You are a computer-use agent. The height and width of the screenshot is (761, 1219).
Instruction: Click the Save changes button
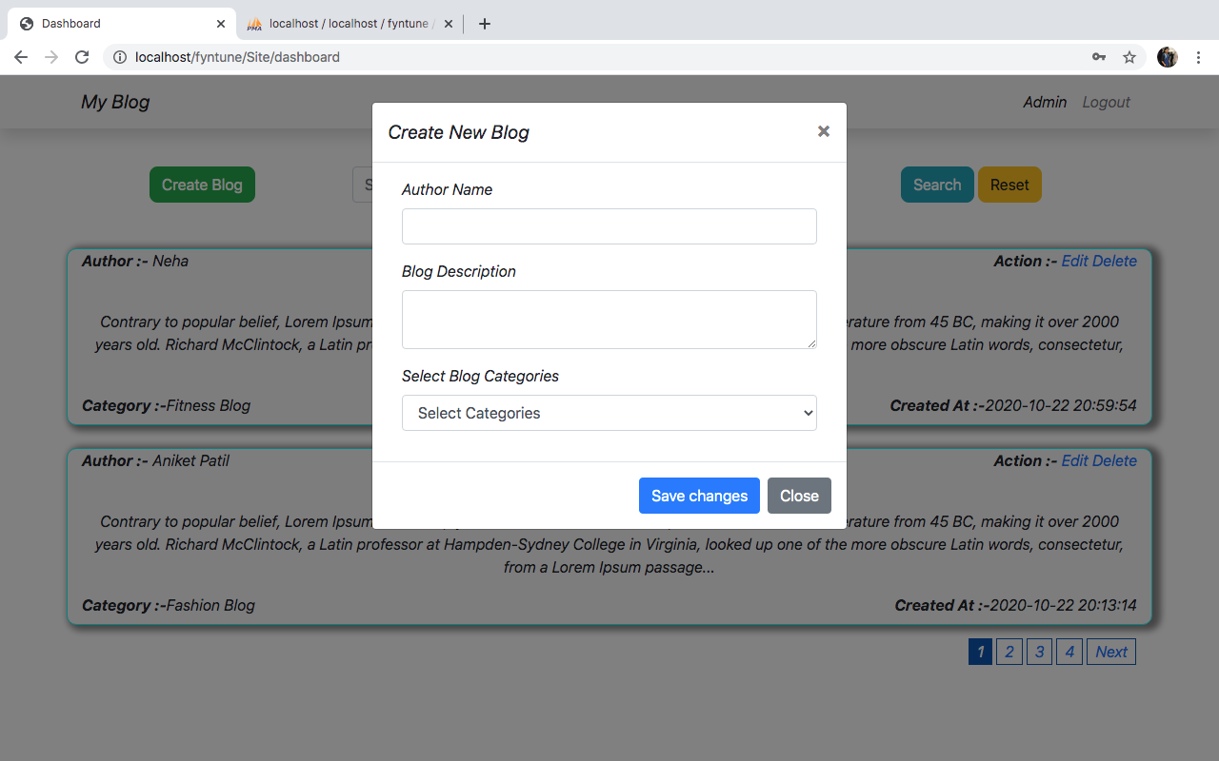[x=699, y=496]
